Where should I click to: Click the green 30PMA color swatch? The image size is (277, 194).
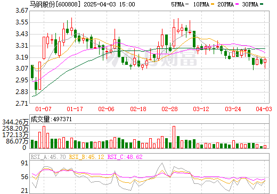click(262, 4)
